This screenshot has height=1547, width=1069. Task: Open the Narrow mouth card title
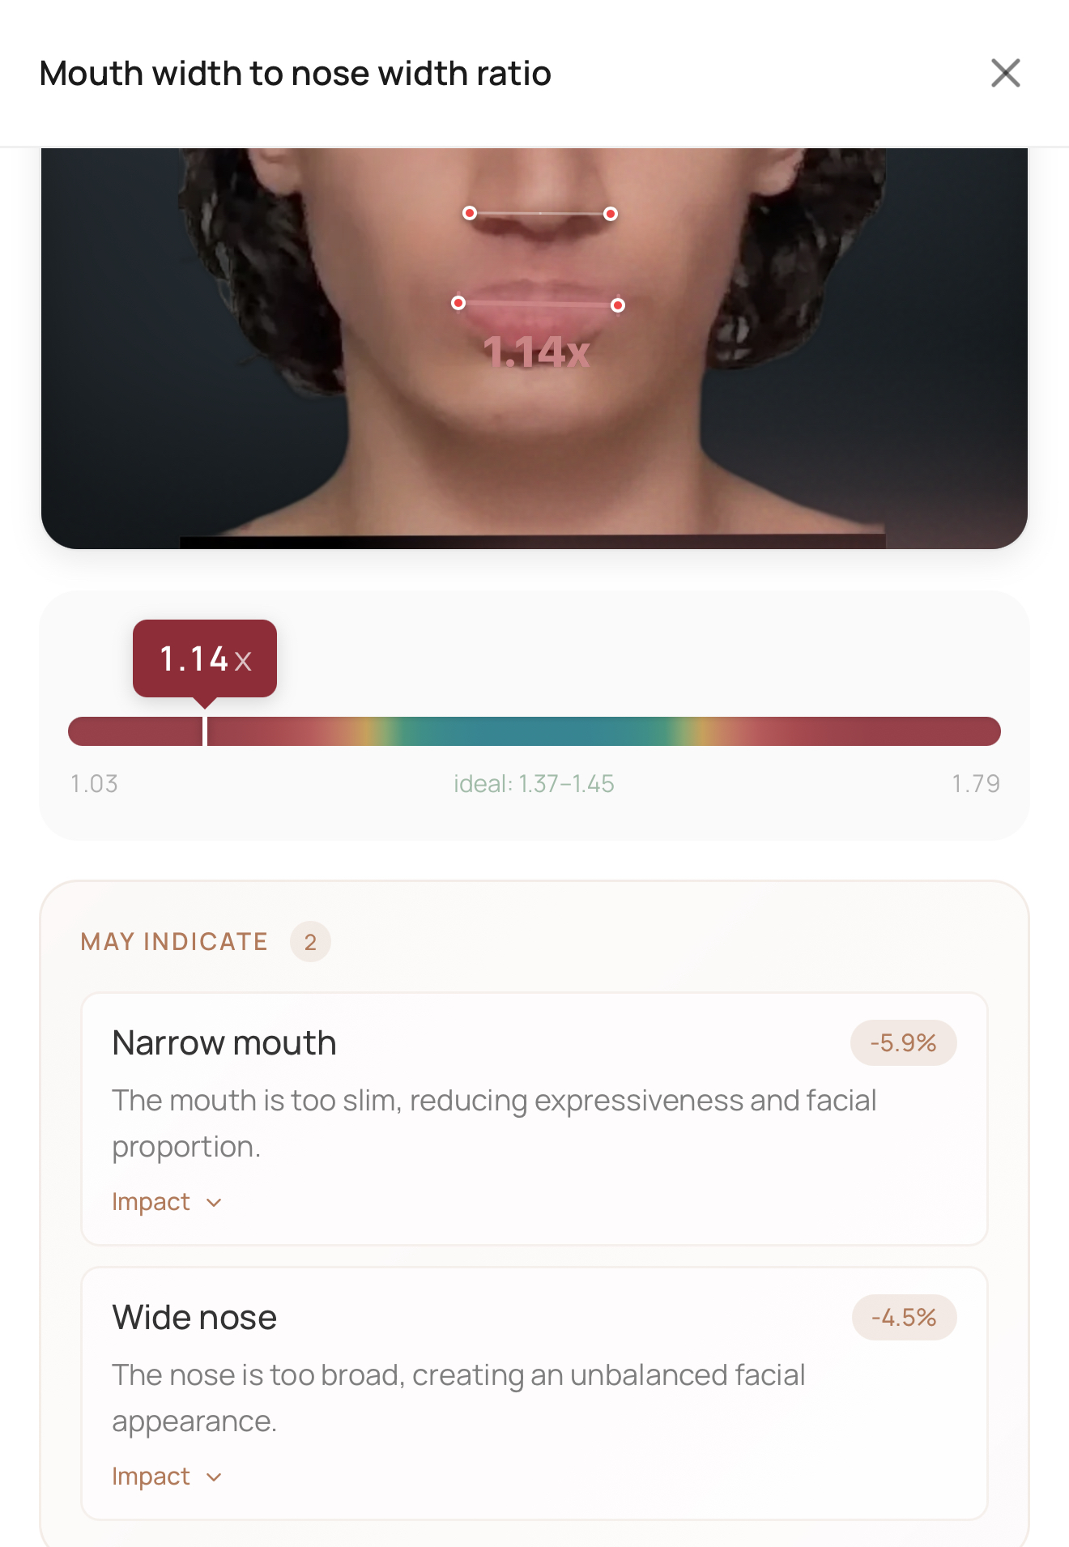click(224, 1042)
